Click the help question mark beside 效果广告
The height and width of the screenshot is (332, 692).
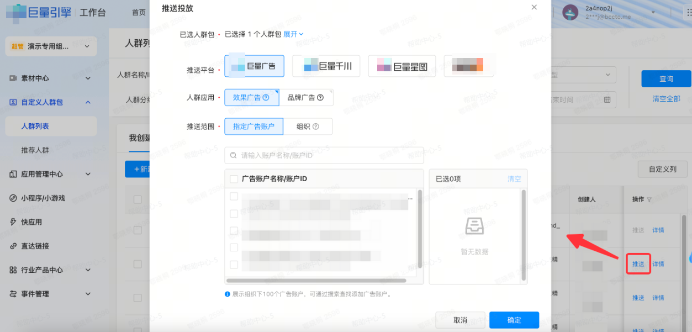click(x=266, y=97)
